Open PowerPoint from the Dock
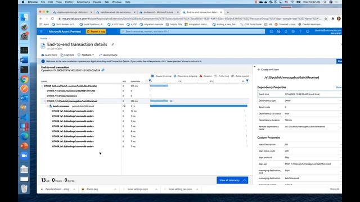Image resolution: width=360 pixels, height=202 pixels. tap(24, 146)
